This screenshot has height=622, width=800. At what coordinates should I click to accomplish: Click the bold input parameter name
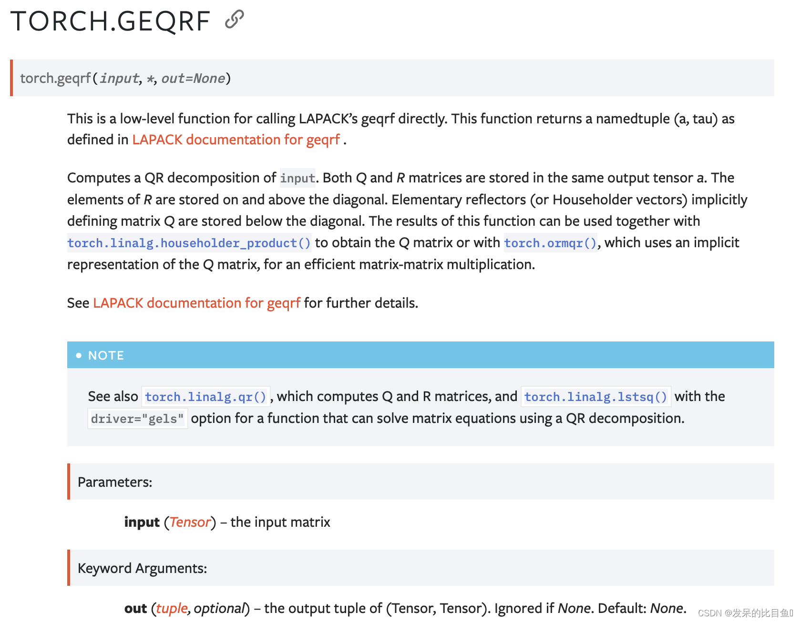pyautogui.click(x=141, y=522)
